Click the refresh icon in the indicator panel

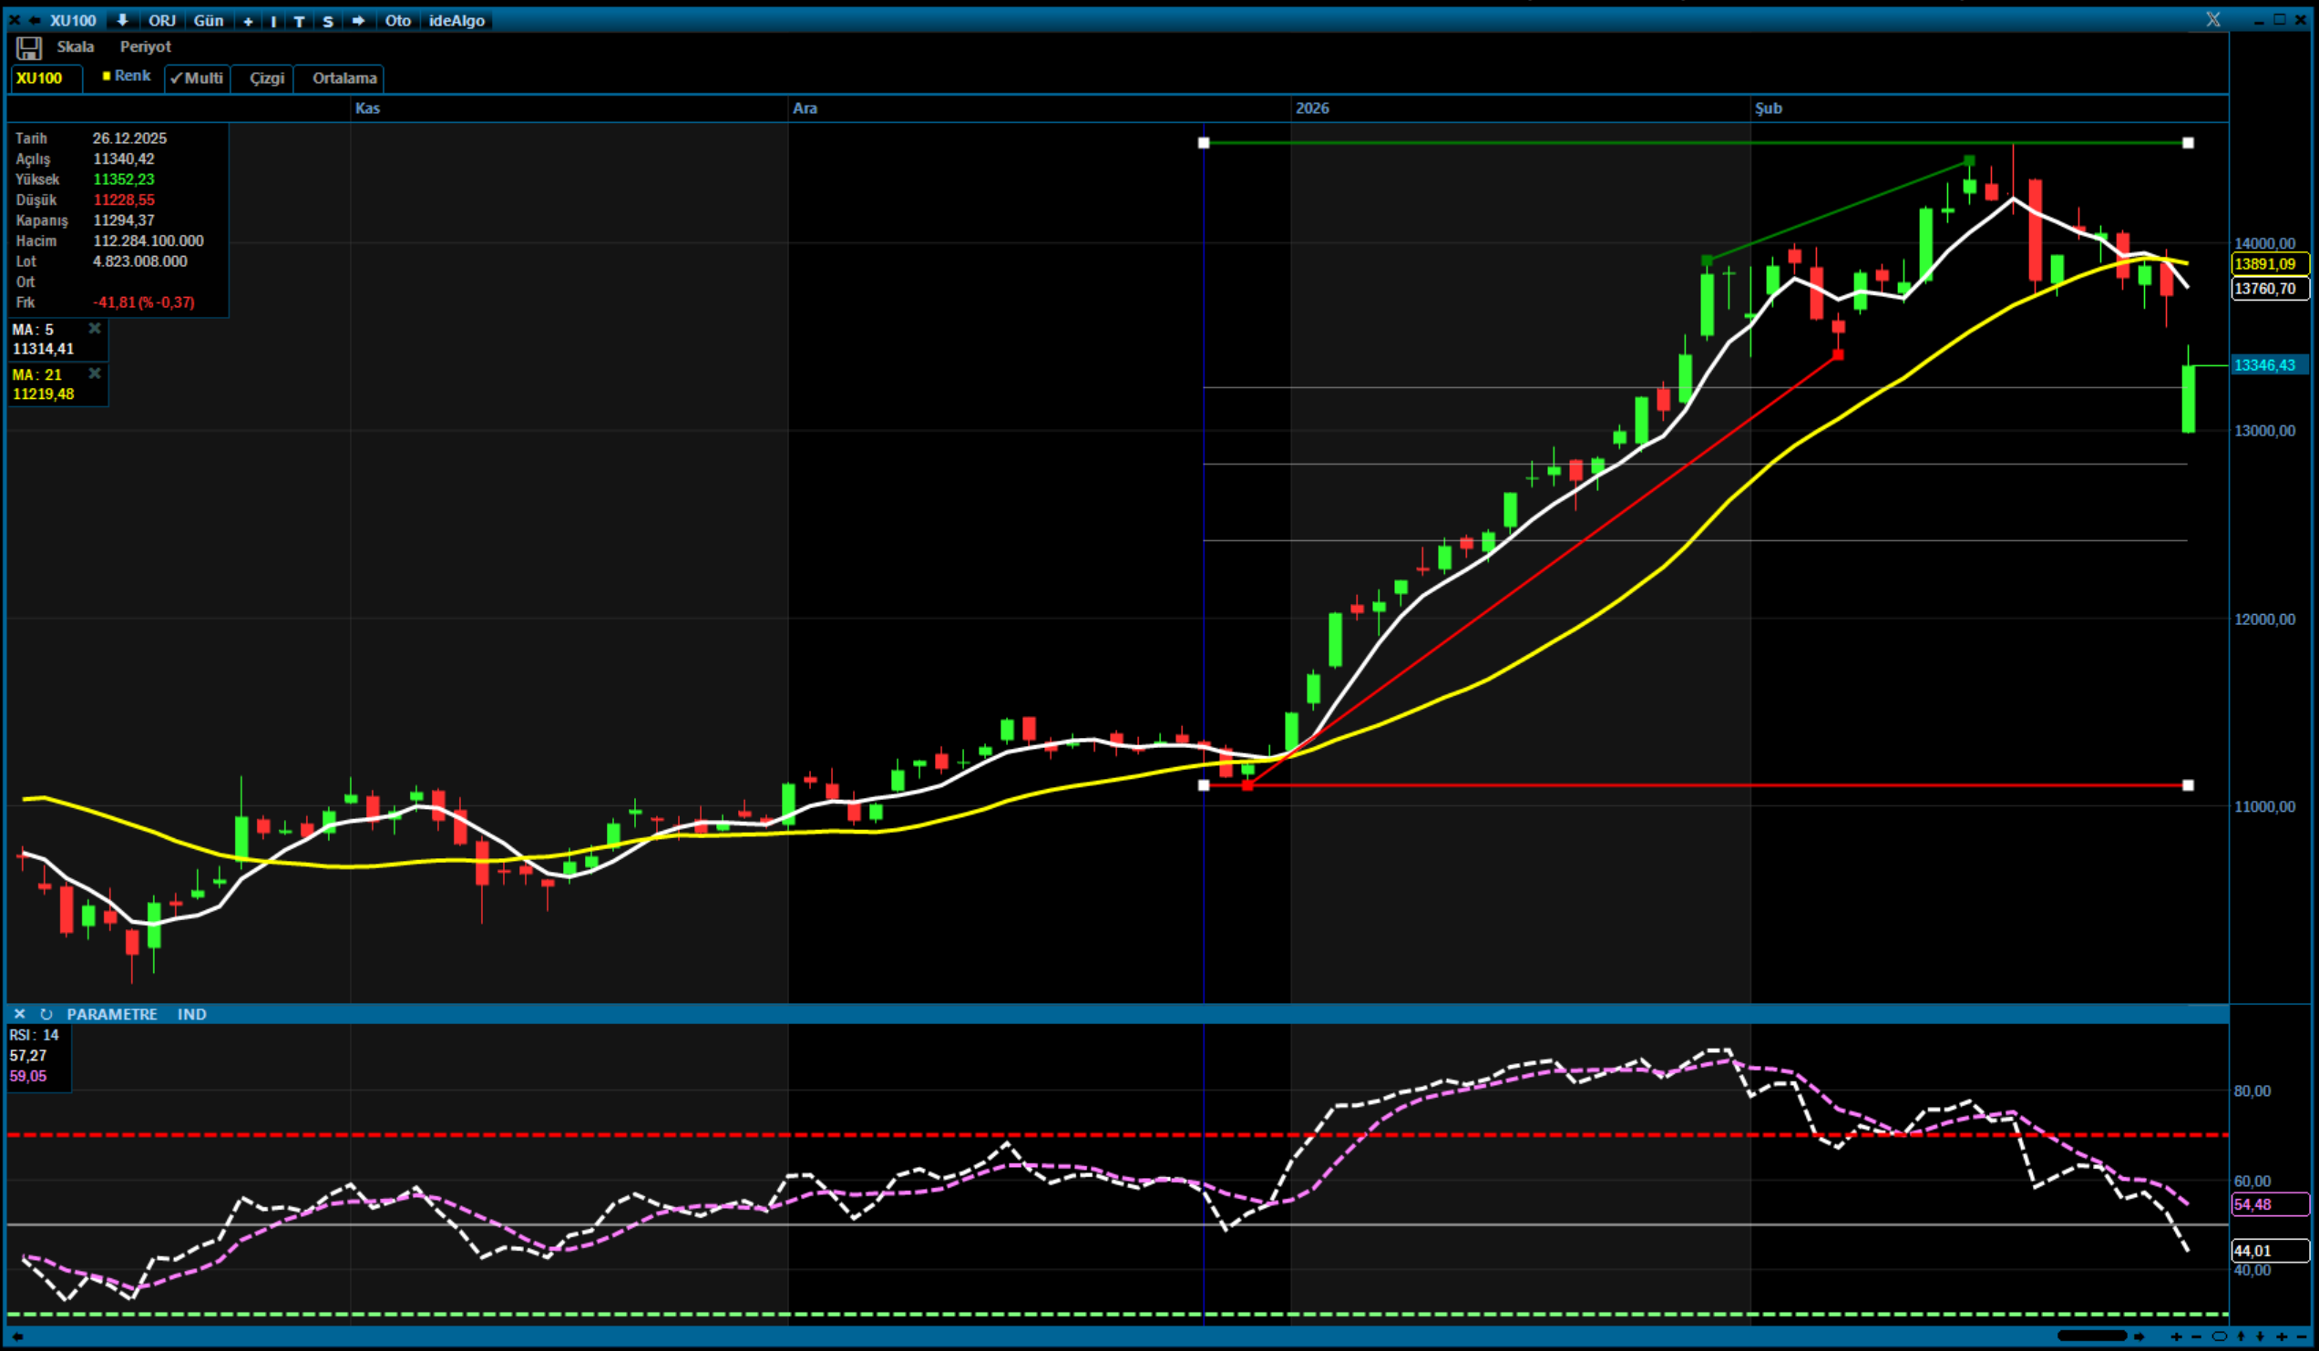click(x=46, y=1014)
